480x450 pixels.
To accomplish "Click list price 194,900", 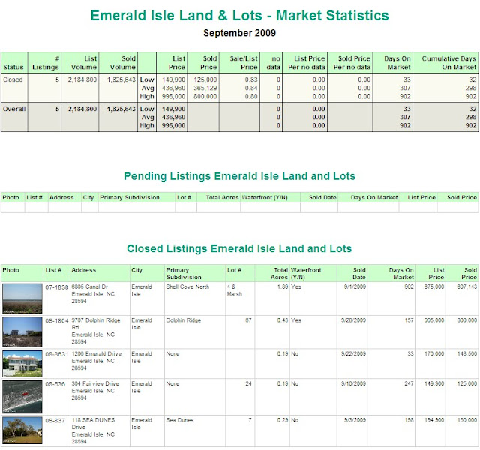I will [433, 420].
